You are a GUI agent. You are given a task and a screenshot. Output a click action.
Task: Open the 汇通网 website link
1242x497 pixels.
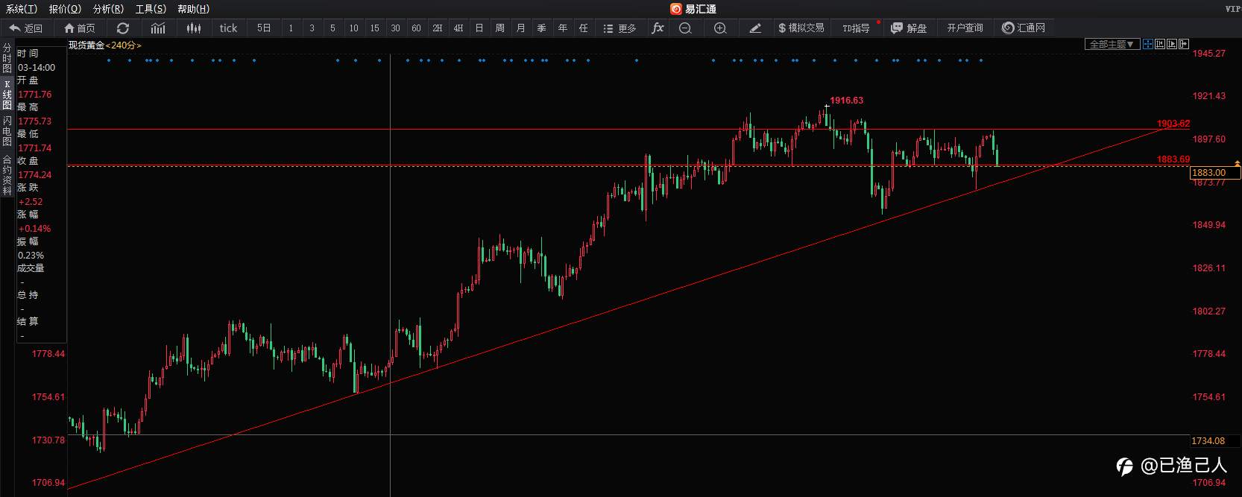coord(1024,28)
